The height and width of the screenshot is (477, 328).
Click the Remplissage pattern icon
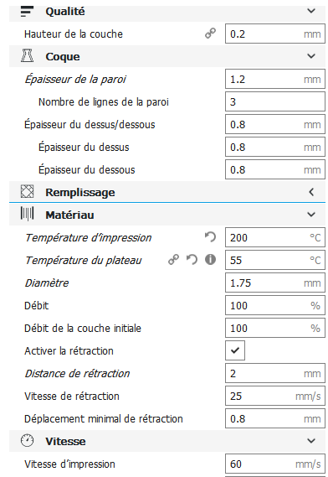click(x=27, y=192)
